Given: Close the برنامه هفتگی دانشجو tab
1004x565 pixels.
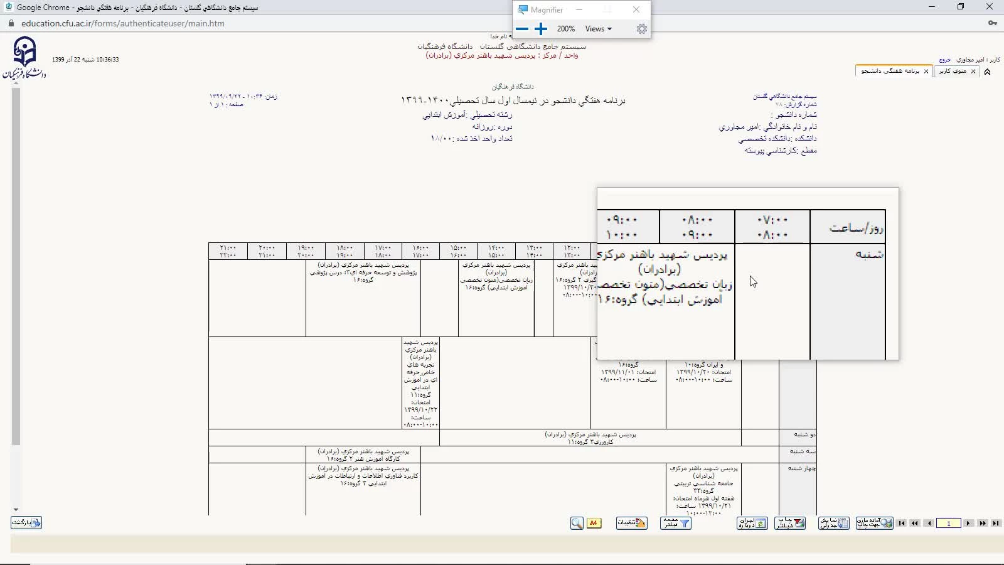Looking at the screenshot, I should [x=926, y=72].
